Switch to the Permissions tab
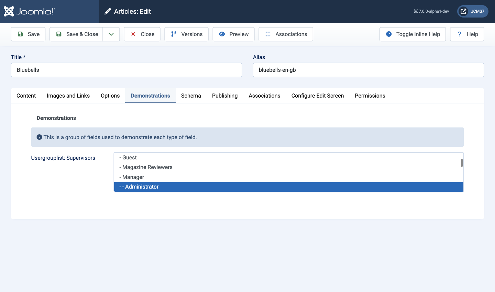Image resolution: width=495 pixels, height=292 pixels. coord(370,96)
